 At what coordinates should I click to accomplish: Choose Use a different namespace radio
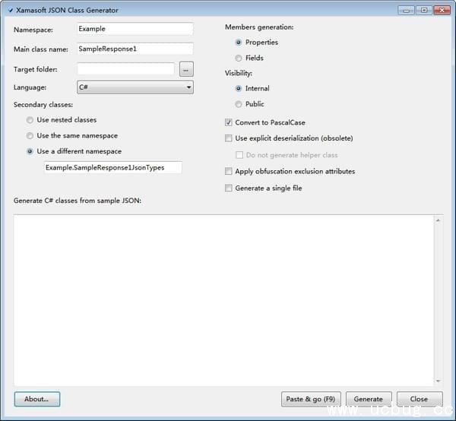[x=30, y=151]
